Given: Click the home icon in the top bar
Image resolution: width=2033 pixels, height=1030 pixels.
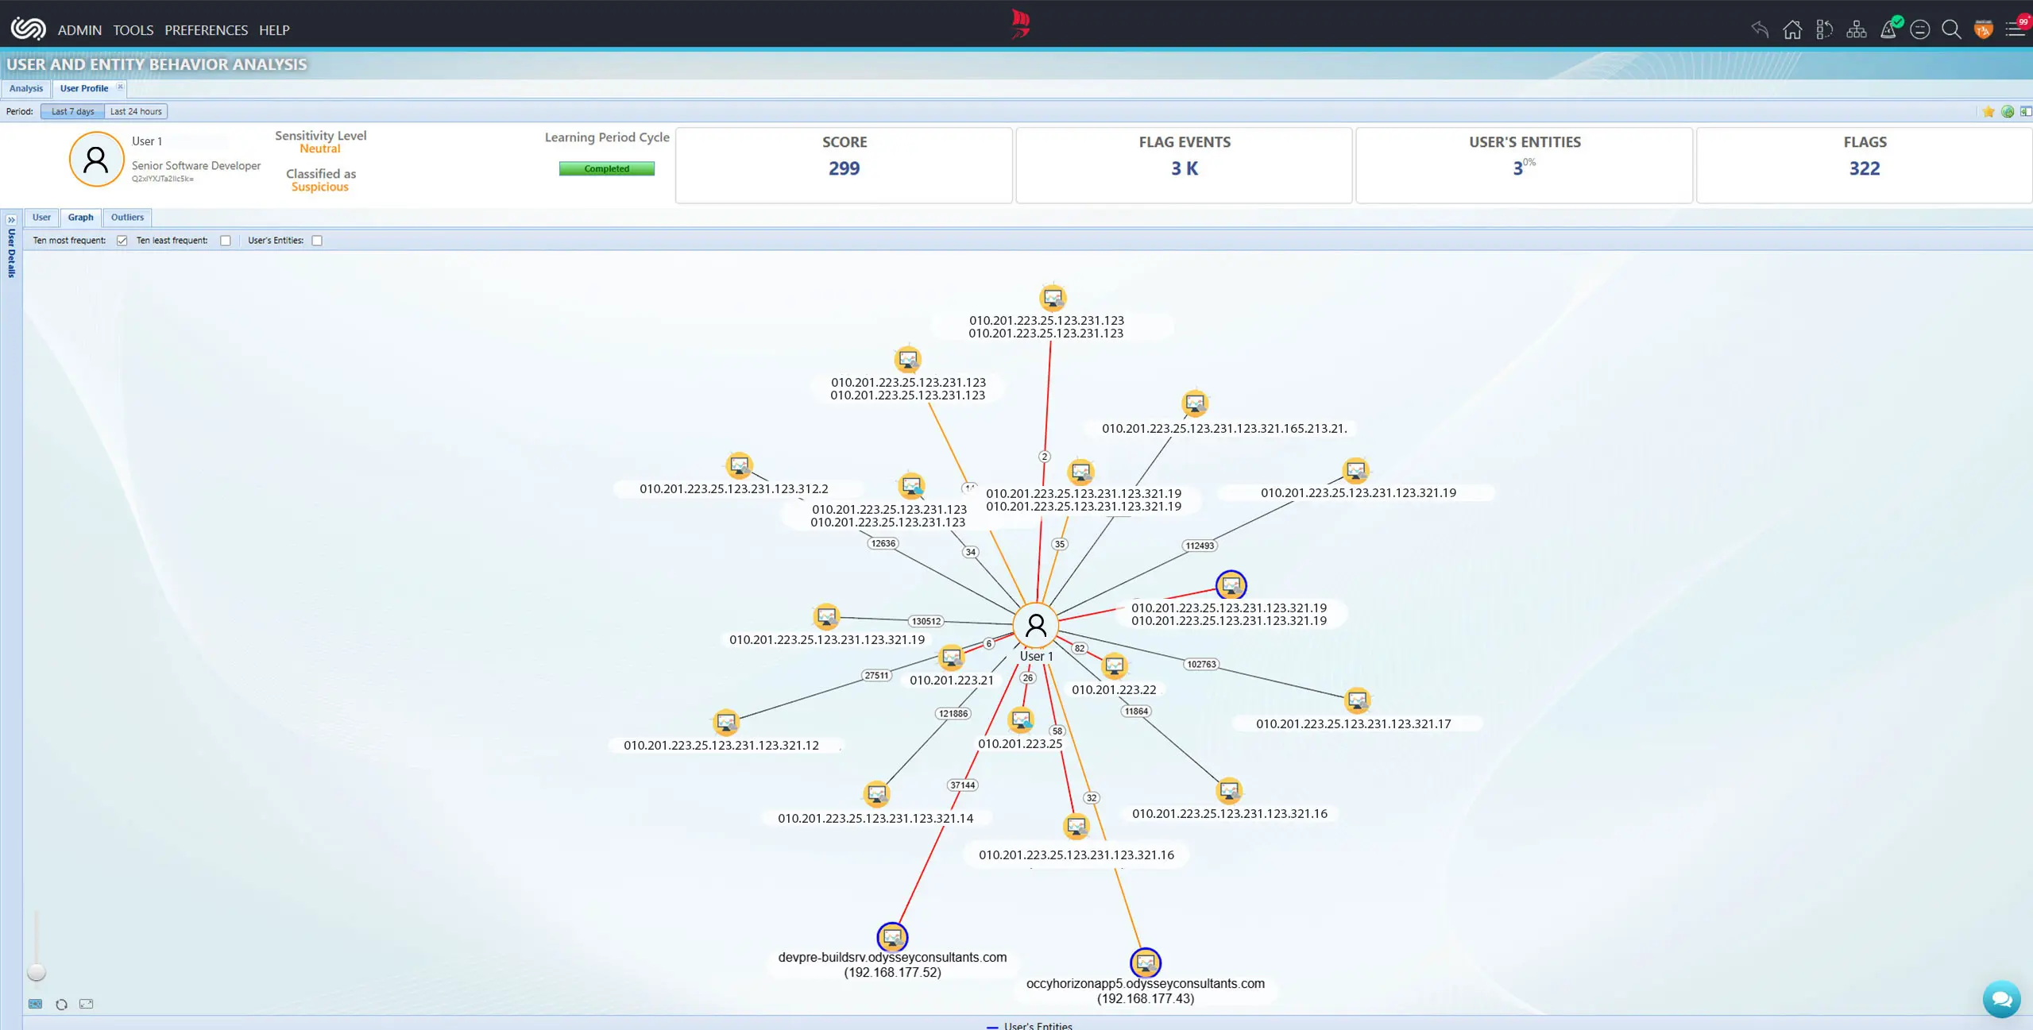Looking at the screenshot, I should [x=1793, y=29].
